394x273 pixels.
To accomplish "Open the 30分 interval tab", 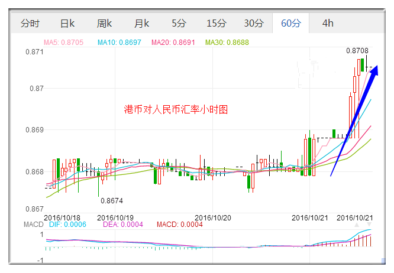I will pyautogui.click(x=254, y=23).
